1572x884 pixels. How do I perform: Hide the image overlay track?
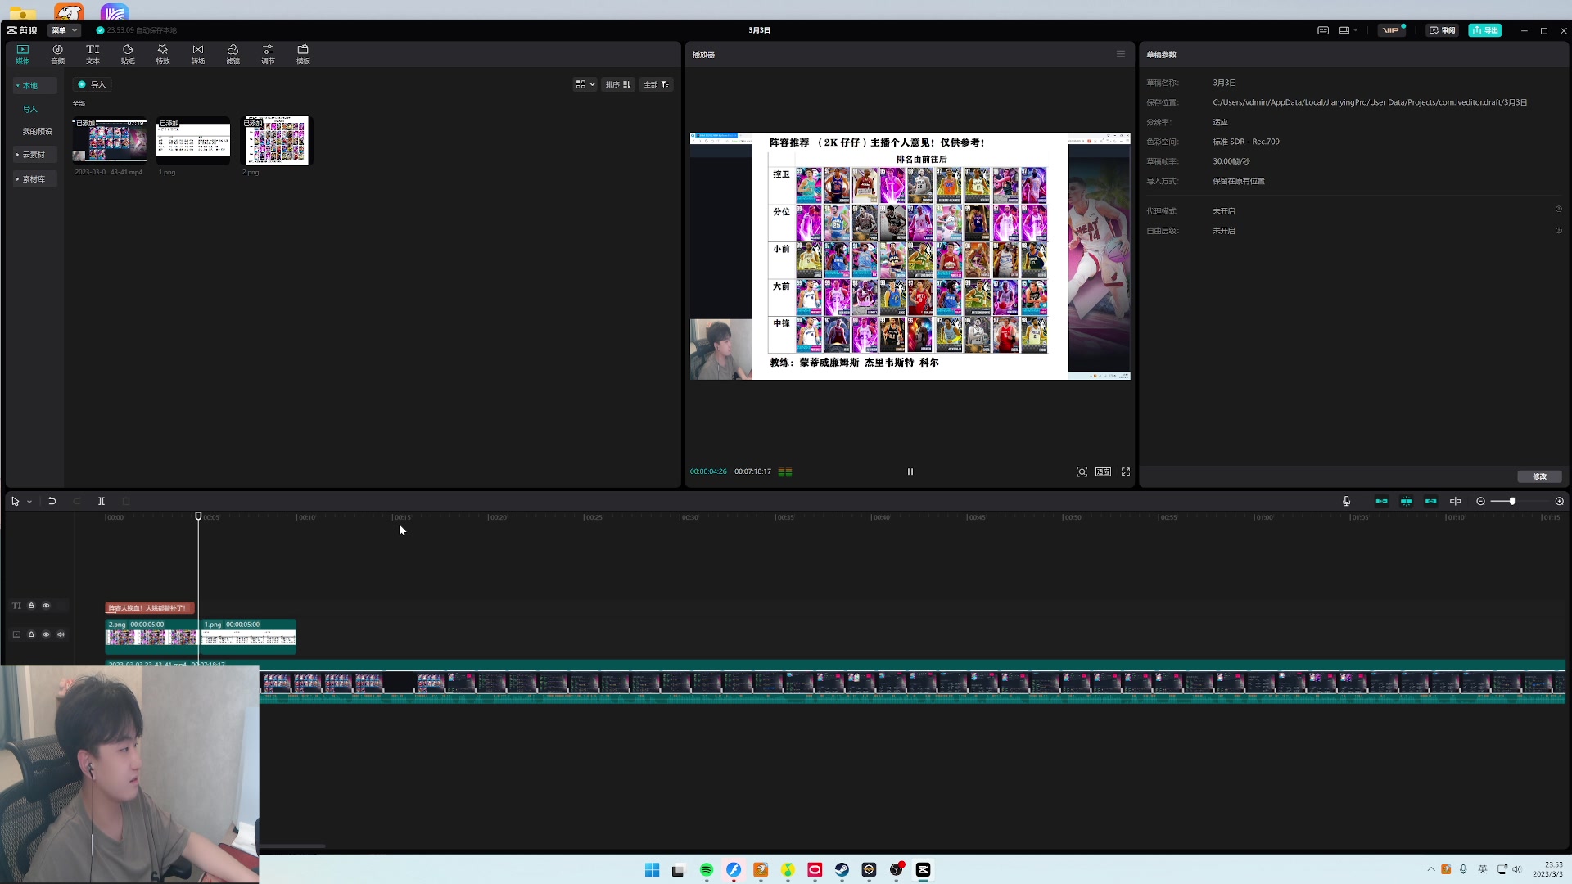tap(46, 634)
